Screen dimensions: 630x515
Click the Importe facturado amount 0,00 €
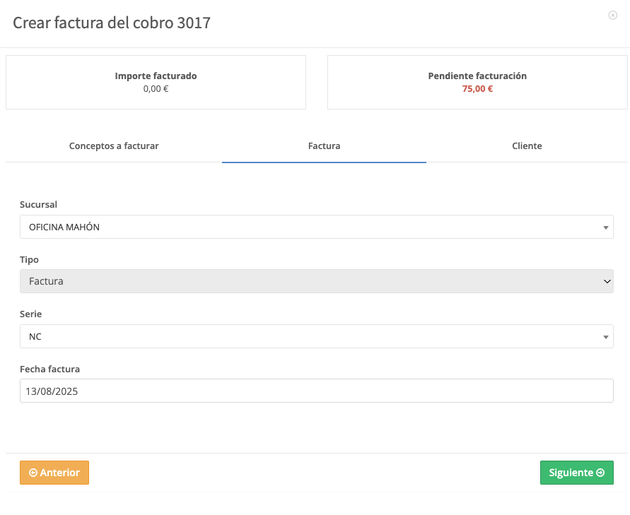(156, 89)
